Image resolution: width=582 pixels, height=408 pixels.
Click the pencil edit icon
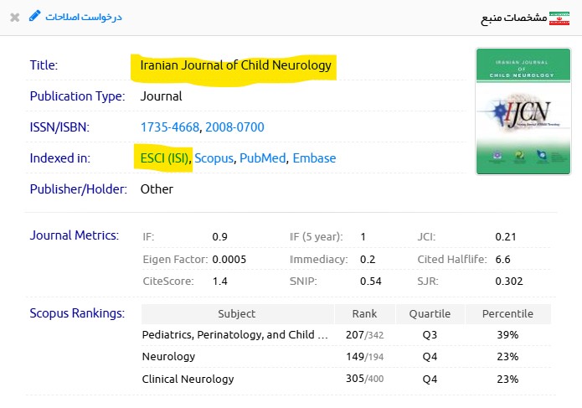[x=34, y=16]
